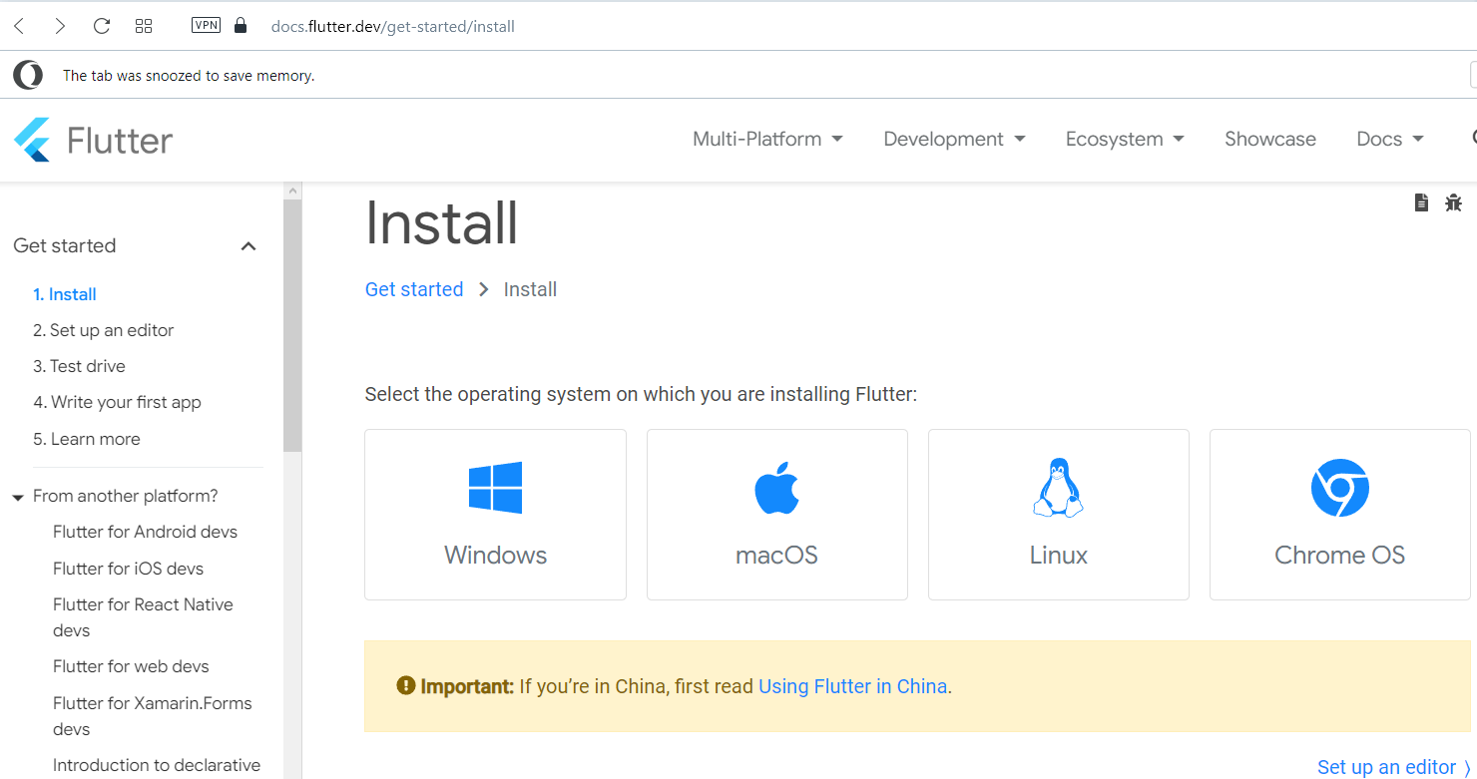
Task: Collapse the Get started sidebar section
Action: pos(248,246)
